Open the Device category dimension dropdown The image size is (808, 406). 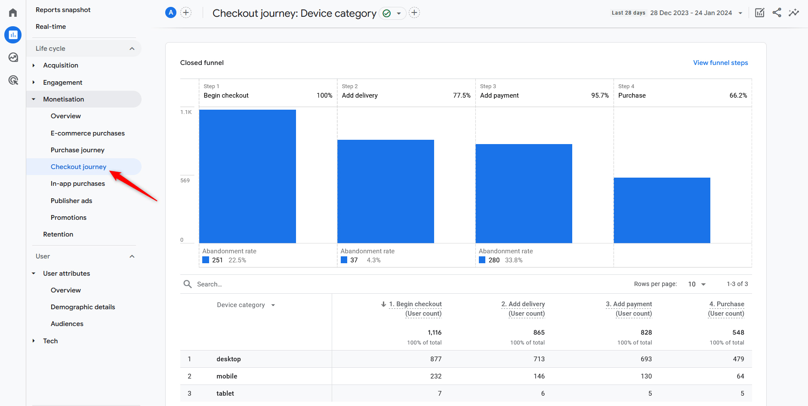point(246,304)
